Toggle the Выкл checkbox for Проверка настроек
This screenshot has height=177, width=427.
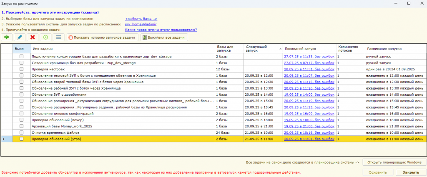tap(21, 69)
